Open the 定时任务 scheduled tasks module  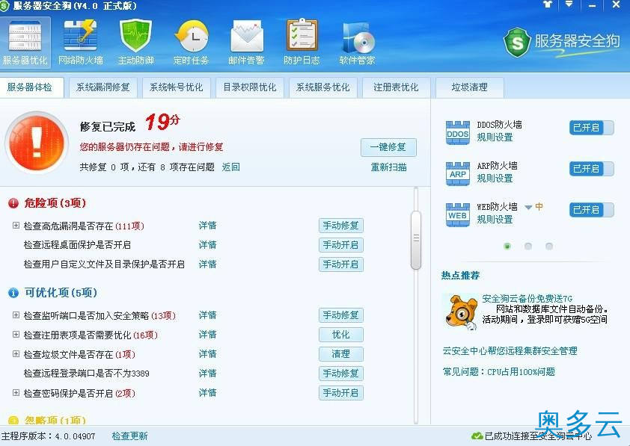192,43
